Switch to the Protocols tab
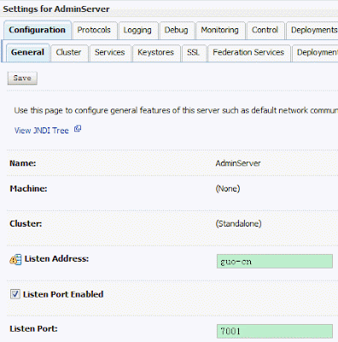Image resolution: width=338 pixels, height=342 pixels. point(94,30)
